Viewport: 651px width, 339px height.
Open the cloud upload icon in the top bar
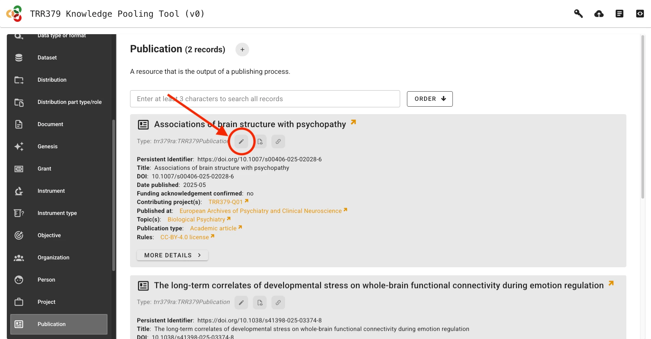(x=599, y=14)
